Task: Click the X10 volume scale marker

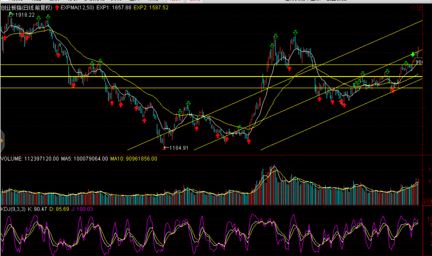Action: click(427, 202)
